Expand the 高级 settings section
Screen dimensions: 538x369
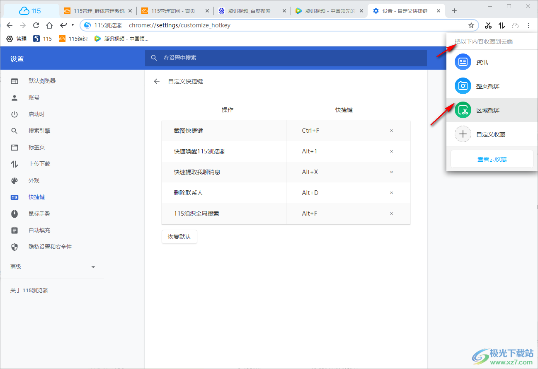(x=52, y=267)
